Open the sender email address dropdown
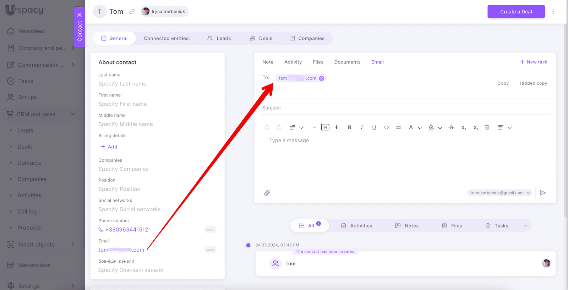 pos(500,193)
